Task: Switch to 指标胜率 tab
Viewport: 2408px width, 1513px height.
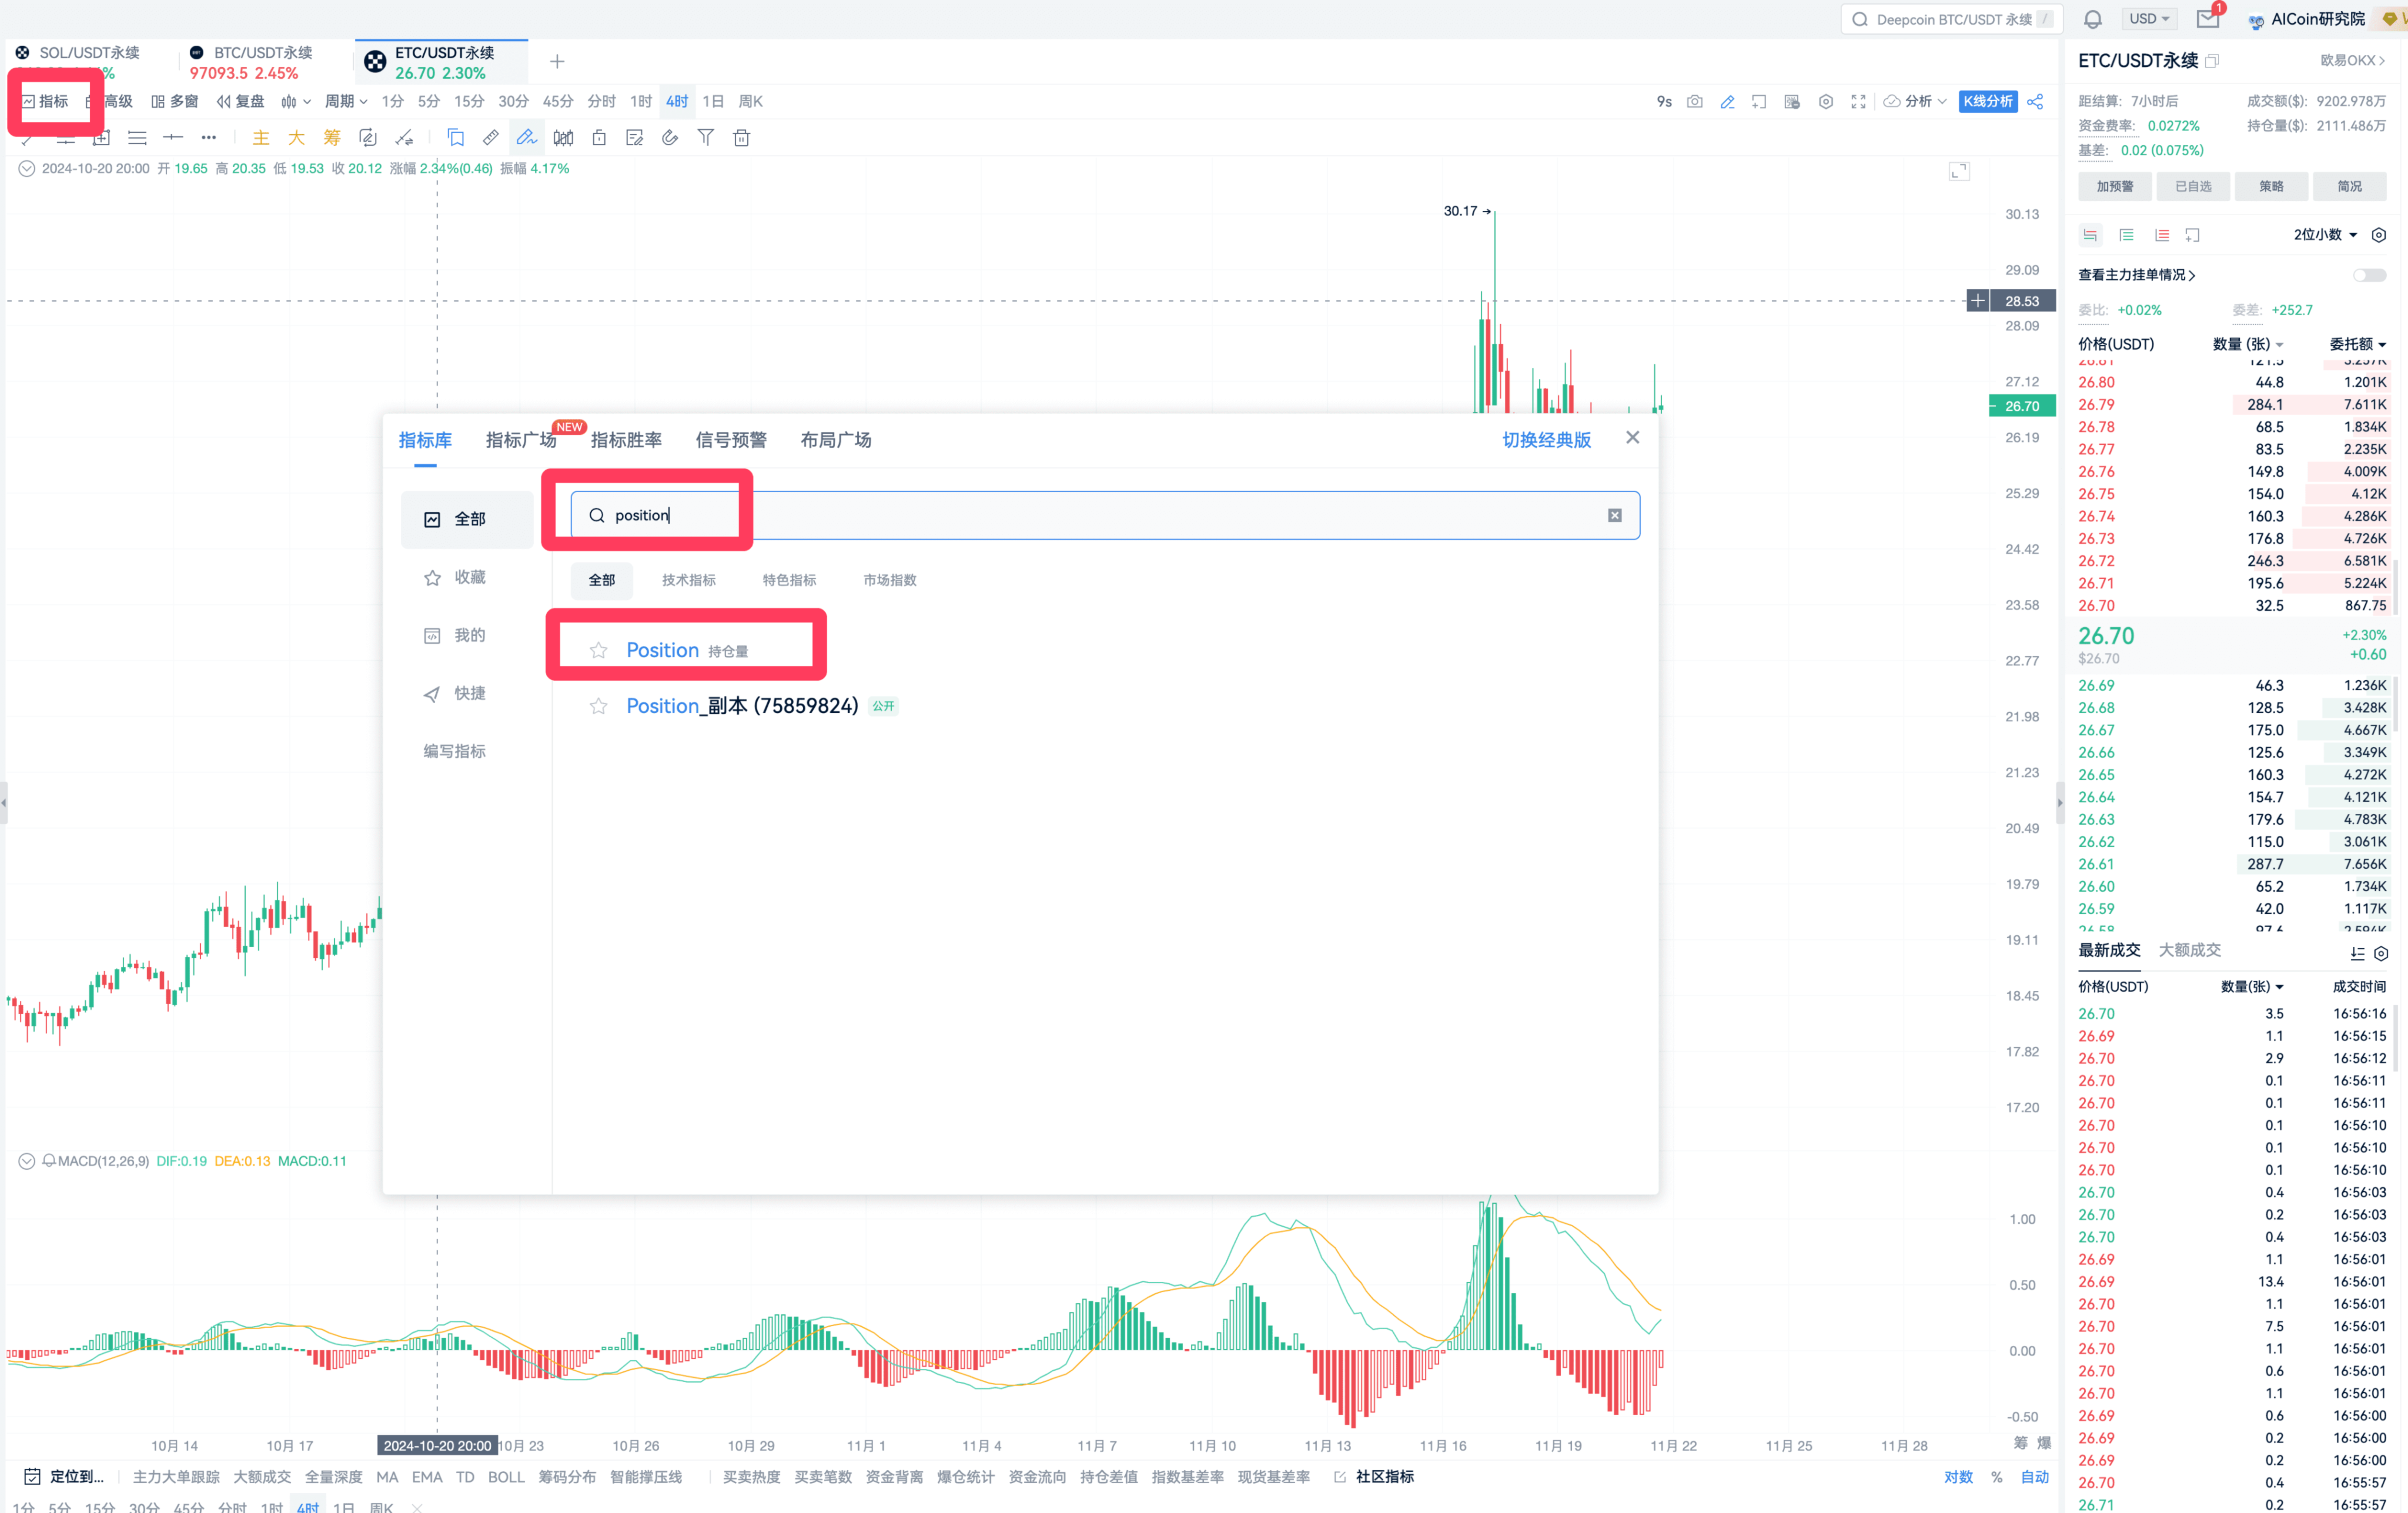Action: click(626, 440)
